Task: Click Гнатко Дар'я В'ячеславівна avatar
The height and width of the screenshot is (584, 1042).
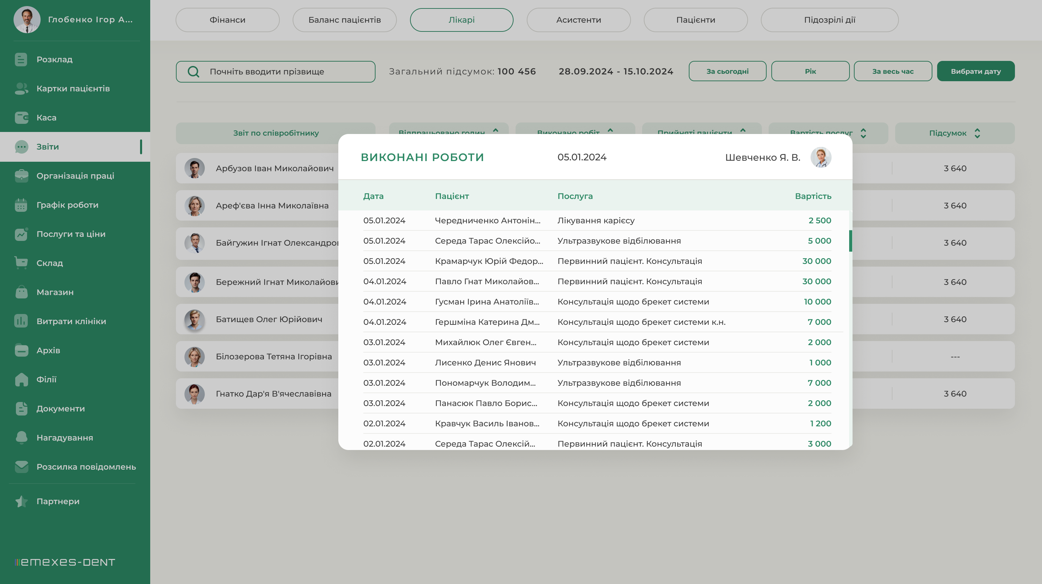Action: coord(195,394)
